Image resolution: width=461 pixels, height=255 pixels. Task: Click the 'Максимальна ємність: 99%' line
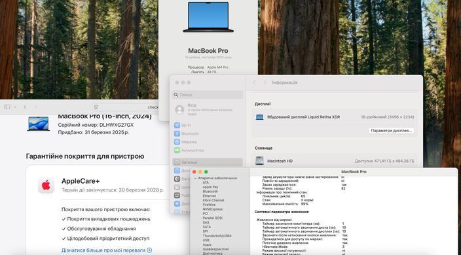(x=286, y=203)
